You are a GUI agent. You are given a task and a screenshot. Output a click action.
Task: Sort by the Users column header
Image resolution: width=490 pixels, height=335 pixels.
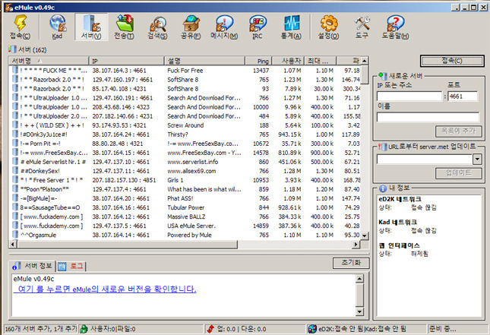(x=288, y=61)
